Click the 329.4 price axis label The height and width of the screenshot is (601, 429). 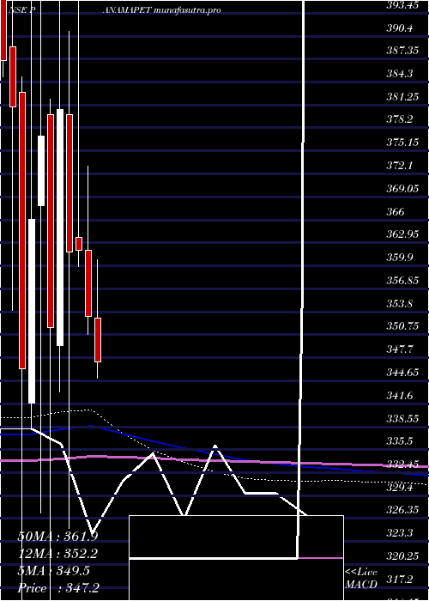pyautogui.click(x=402, y=487)
